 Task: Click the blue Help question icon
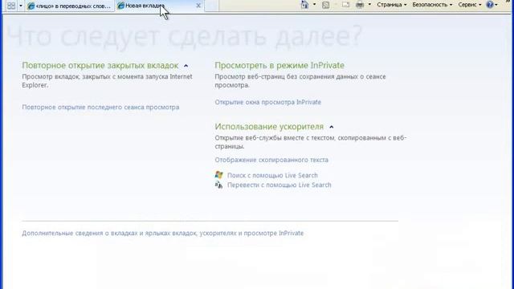pos(490,5)
